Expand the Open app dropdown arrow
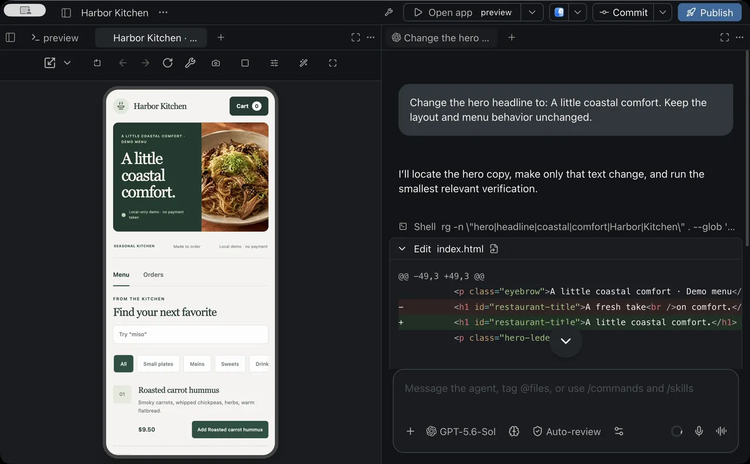This screenshot has height=464, width=750. tap(531, 12)
